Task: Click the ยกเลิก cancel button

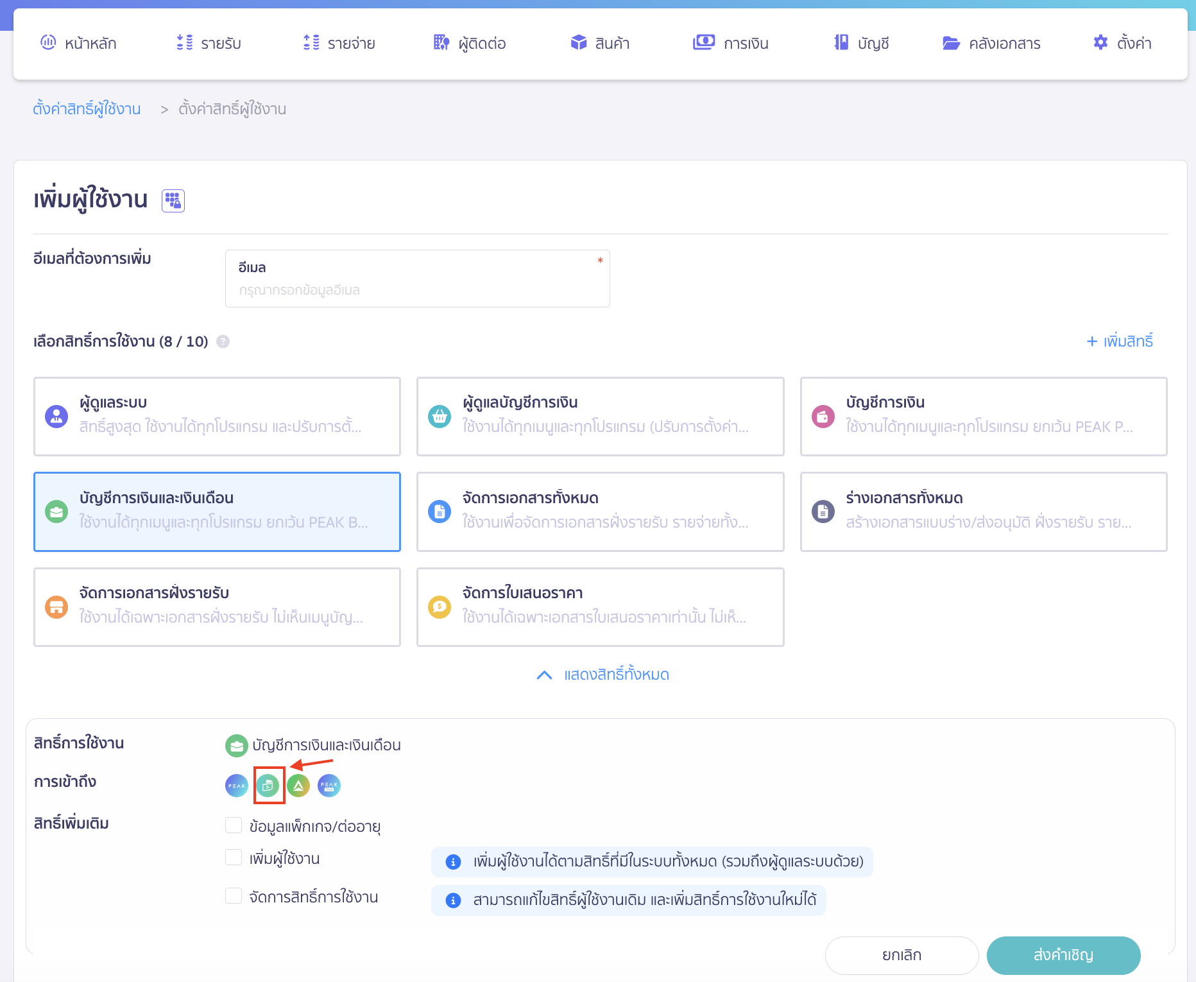Action: (901, 955)
